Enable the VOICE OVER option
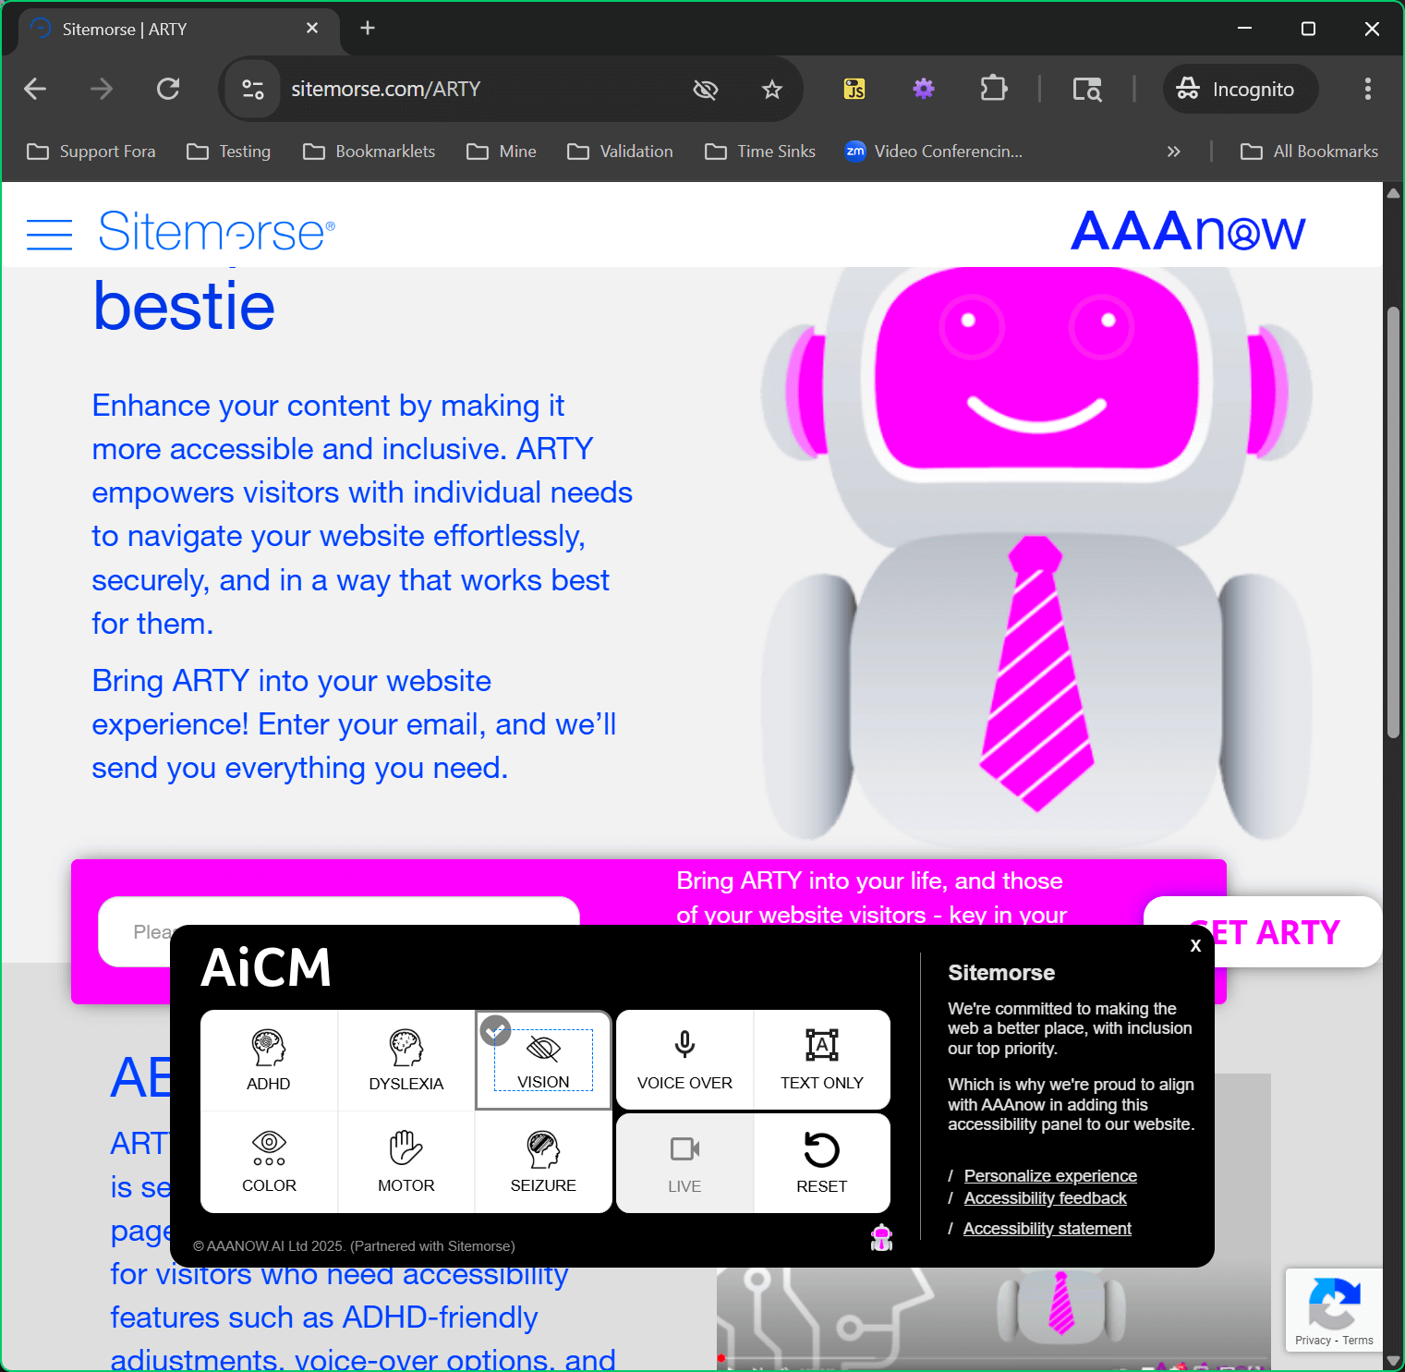Screen dimensions: 1405x1372 point(684,1061)
